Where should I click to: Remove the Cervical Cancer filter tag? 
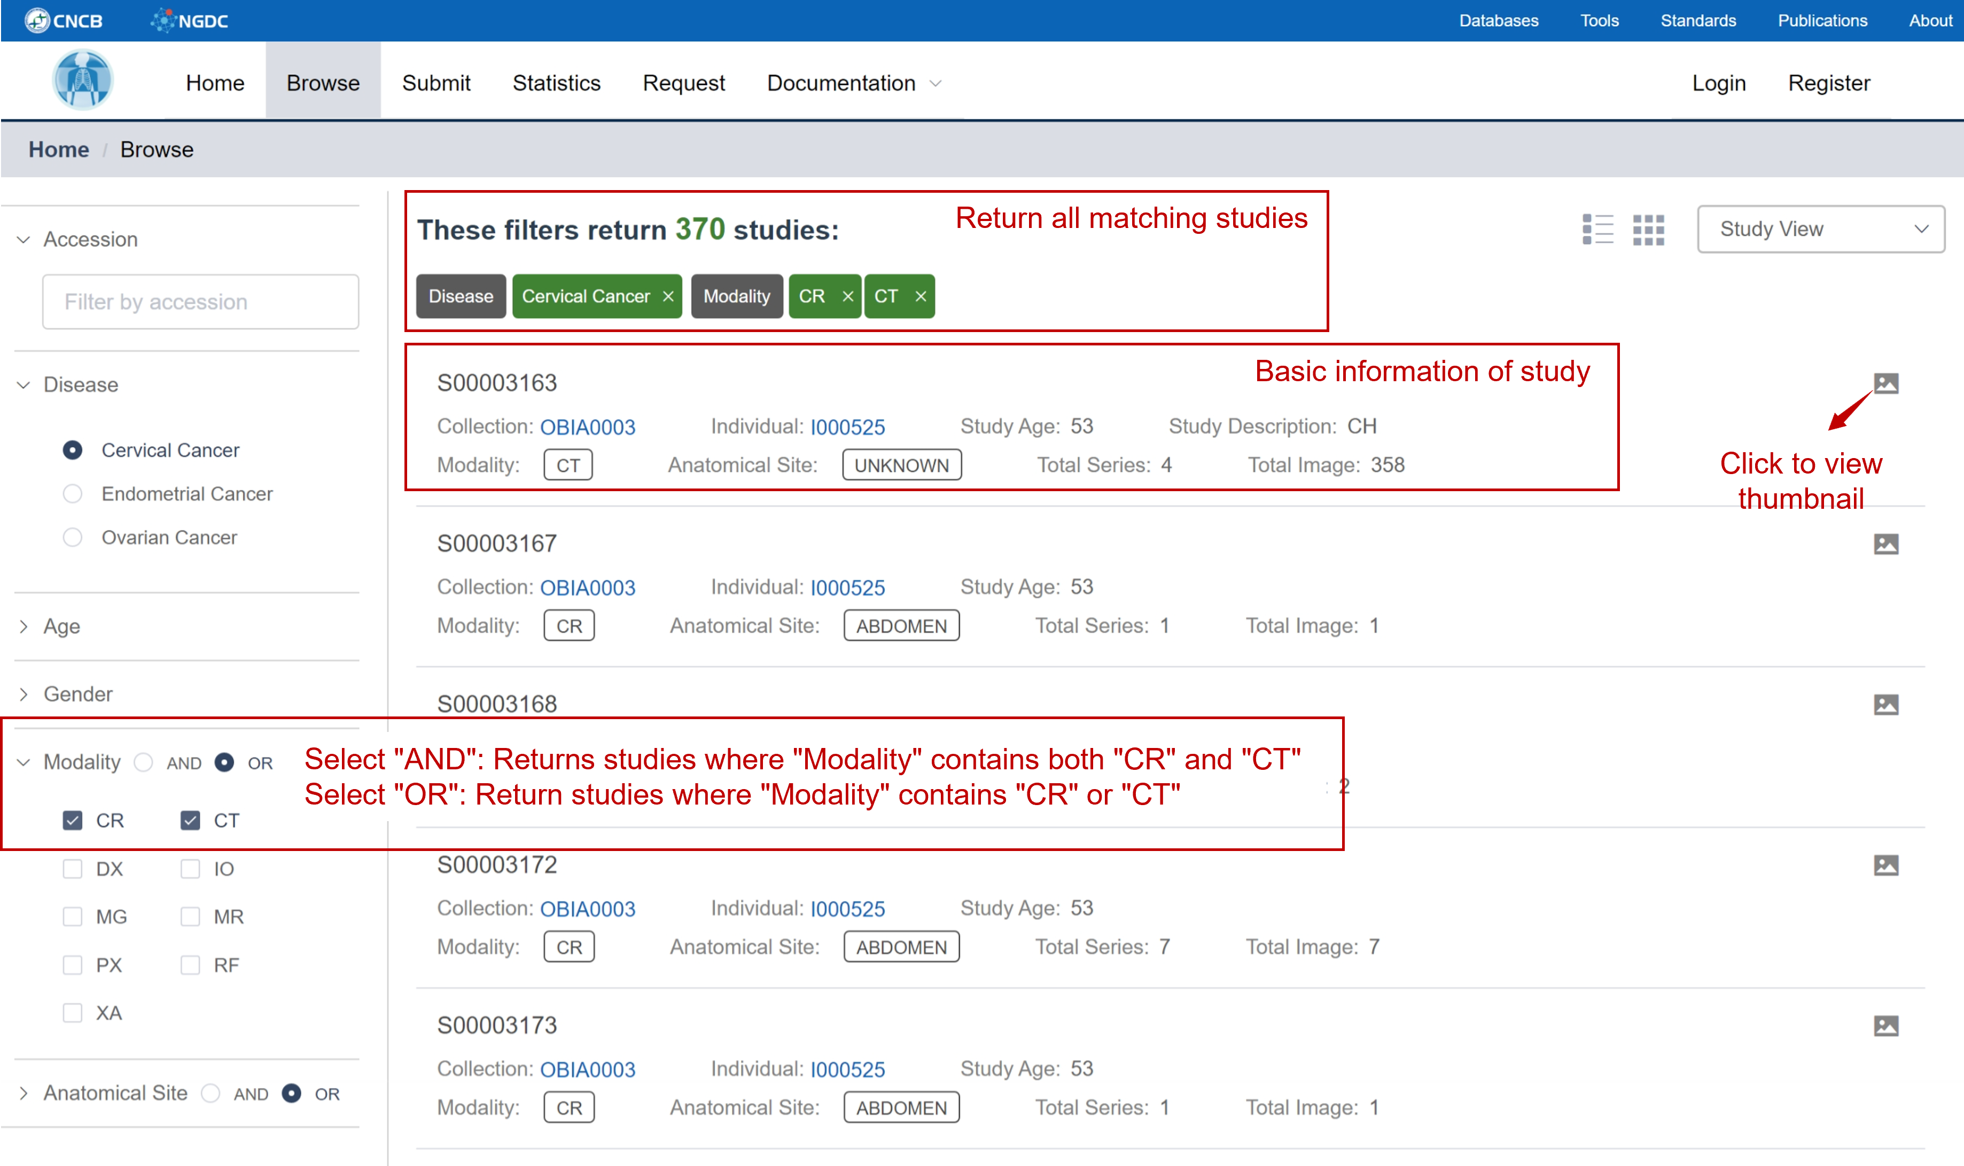(667, 296)
